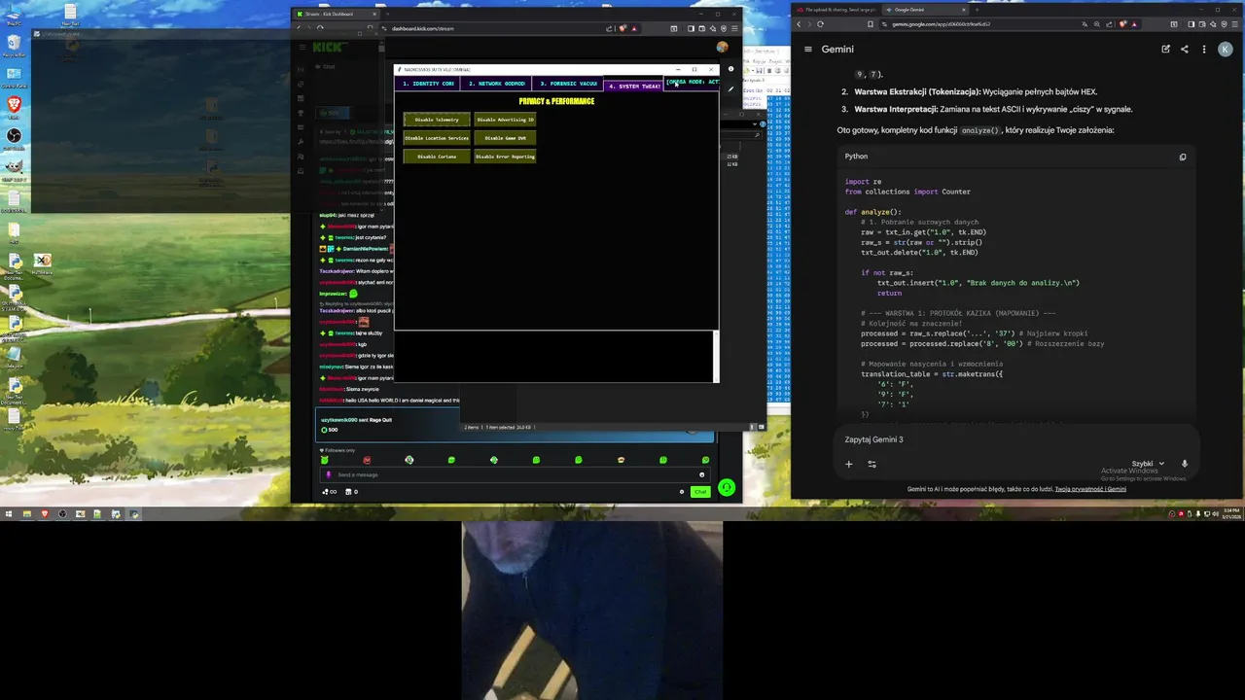
Task: Click the Disable Telemetry button
Action: point(437,120)
